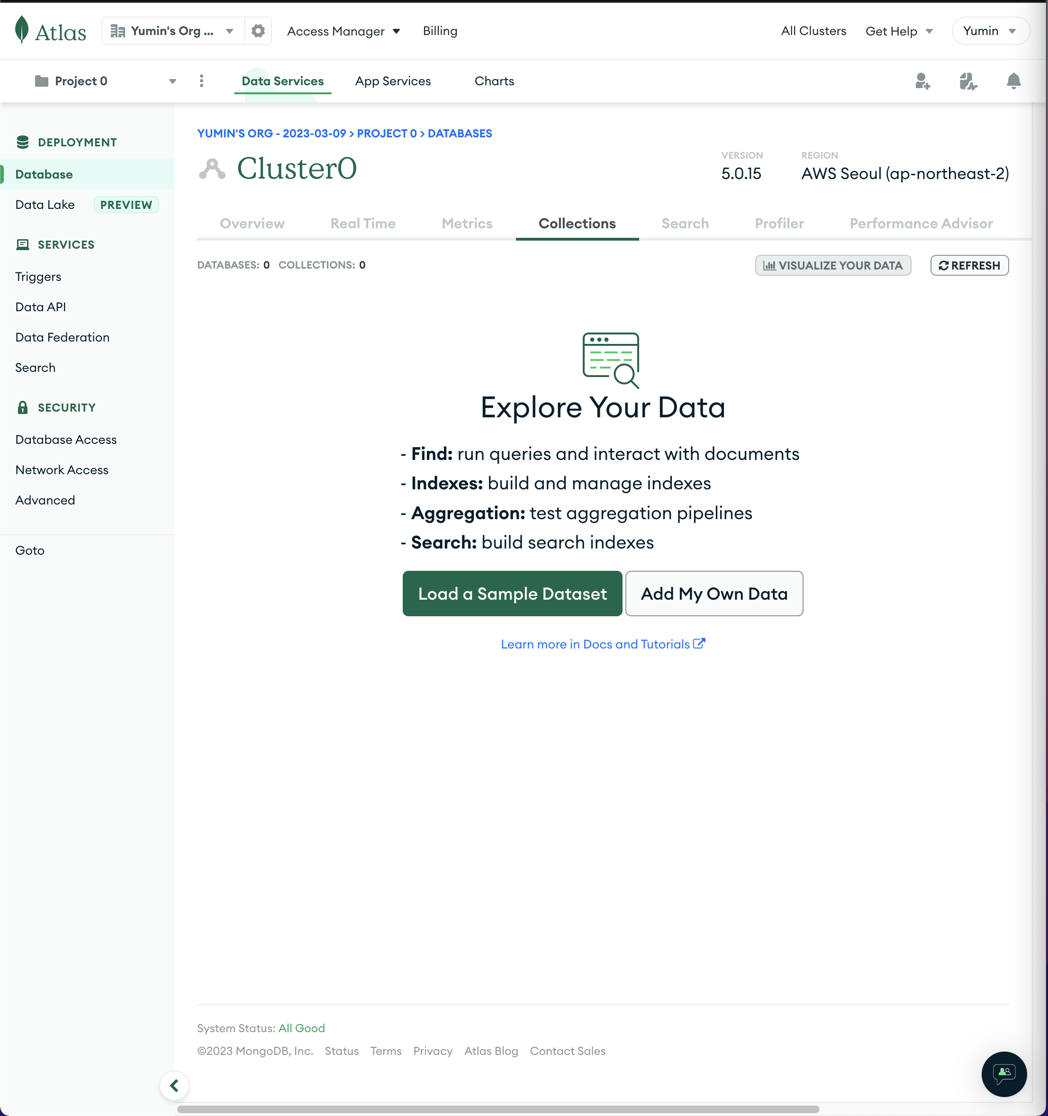Click the Explore Your Data illustration

click(611, 360)
